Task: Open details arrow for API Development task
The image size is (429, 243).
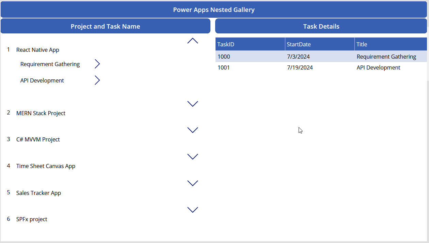Action: [97, 80]
